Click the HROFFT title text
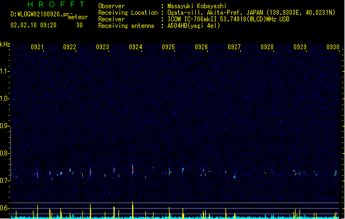Screen dimensions: 345x219 pyautogui.click(x=56, y=4)
